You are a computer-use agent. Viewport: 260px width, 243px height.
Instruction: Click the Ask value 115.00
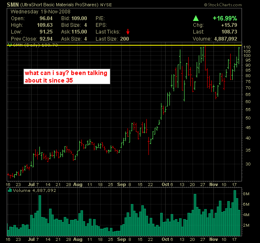point(79,32)
